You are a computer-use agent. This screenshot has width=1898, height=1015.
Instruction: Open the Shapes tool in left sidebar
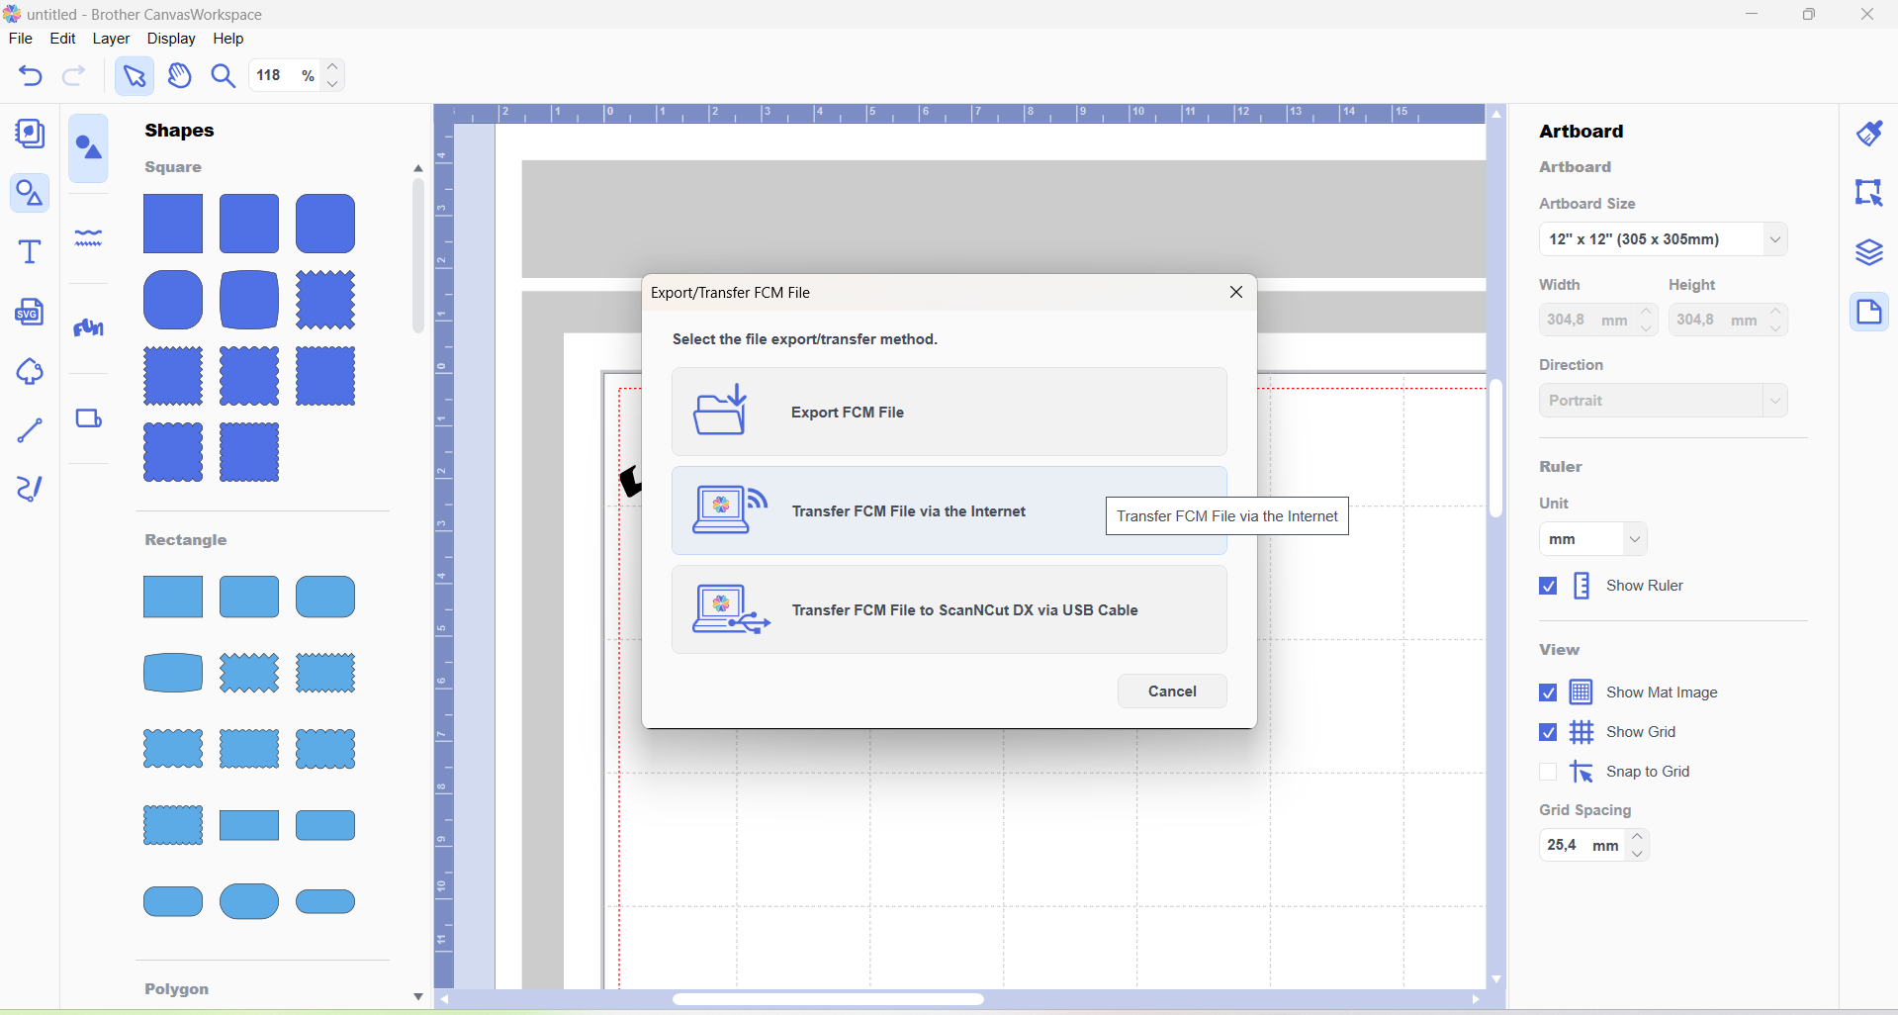pos(30,193)
